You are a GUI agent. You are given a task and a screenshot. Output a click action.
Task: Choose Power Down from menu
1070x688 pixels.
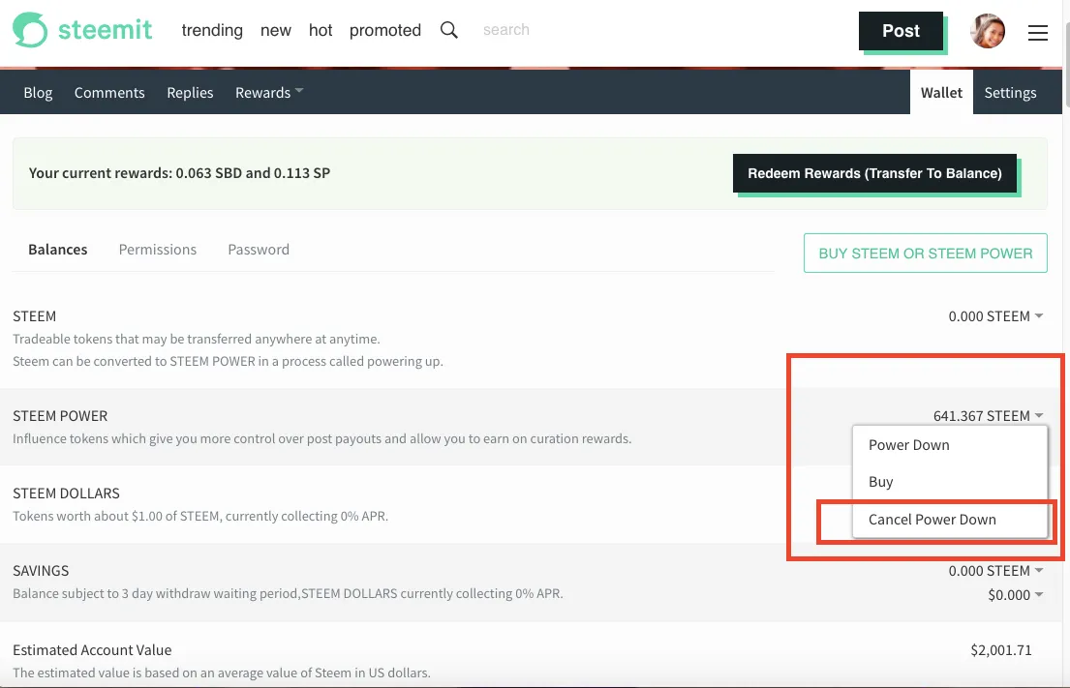[909, 444]
